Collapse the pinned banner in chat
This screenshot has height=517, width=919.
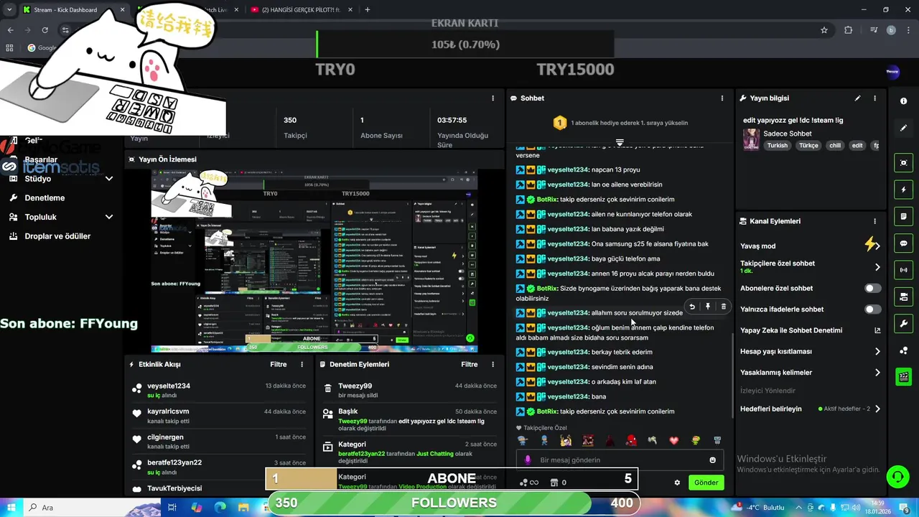pos(620,142)
